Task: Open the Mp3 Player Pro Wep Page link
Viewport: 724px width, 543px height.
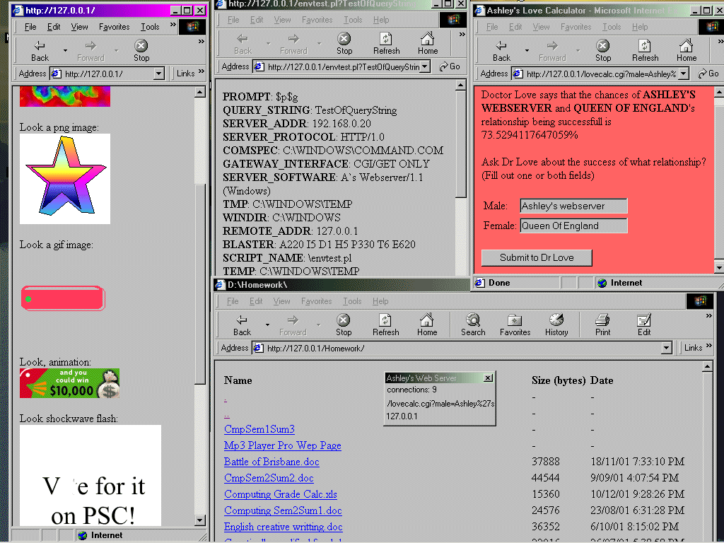Action: pos(283,445)
